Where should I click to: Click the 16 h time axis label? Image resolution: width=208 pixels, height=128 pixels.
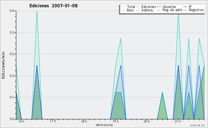click(x=21, y=121)
